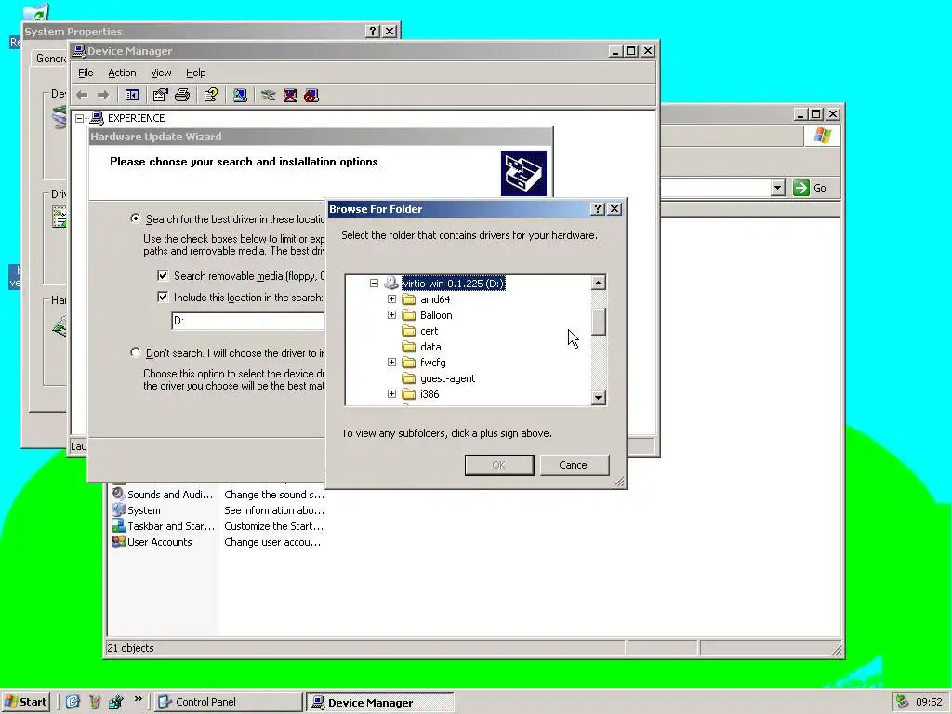952x714 pixels.
Task: Click the third quick launch icon
Action: (x=116, y=702)
